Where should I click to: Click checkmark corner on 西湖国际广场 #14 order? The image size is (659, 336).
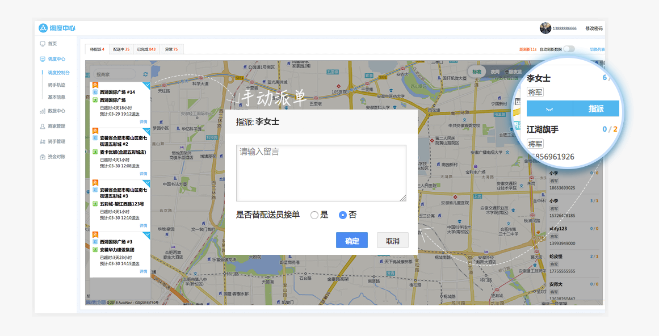[146, 85]
